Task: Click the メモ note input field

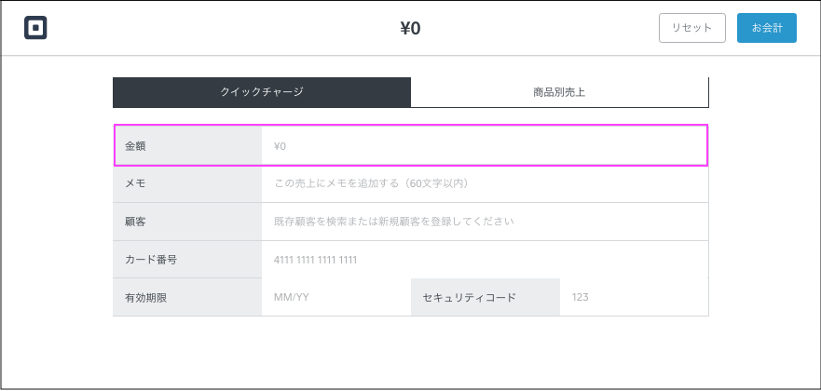Action: pyautogui.click(x=484, y=183)
